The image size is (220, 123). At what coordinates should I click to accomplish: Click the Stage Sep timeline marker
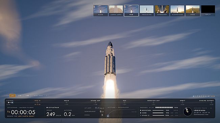(95, 102)
